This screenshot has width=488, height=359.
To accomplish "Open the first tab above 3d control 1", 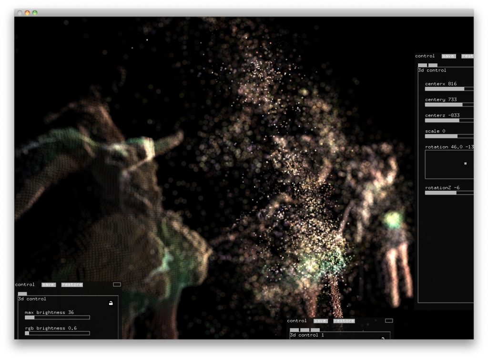I will 295,330.
